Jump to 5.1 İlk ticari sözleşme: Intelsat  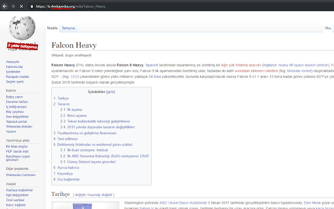click(x=84, y=150)
